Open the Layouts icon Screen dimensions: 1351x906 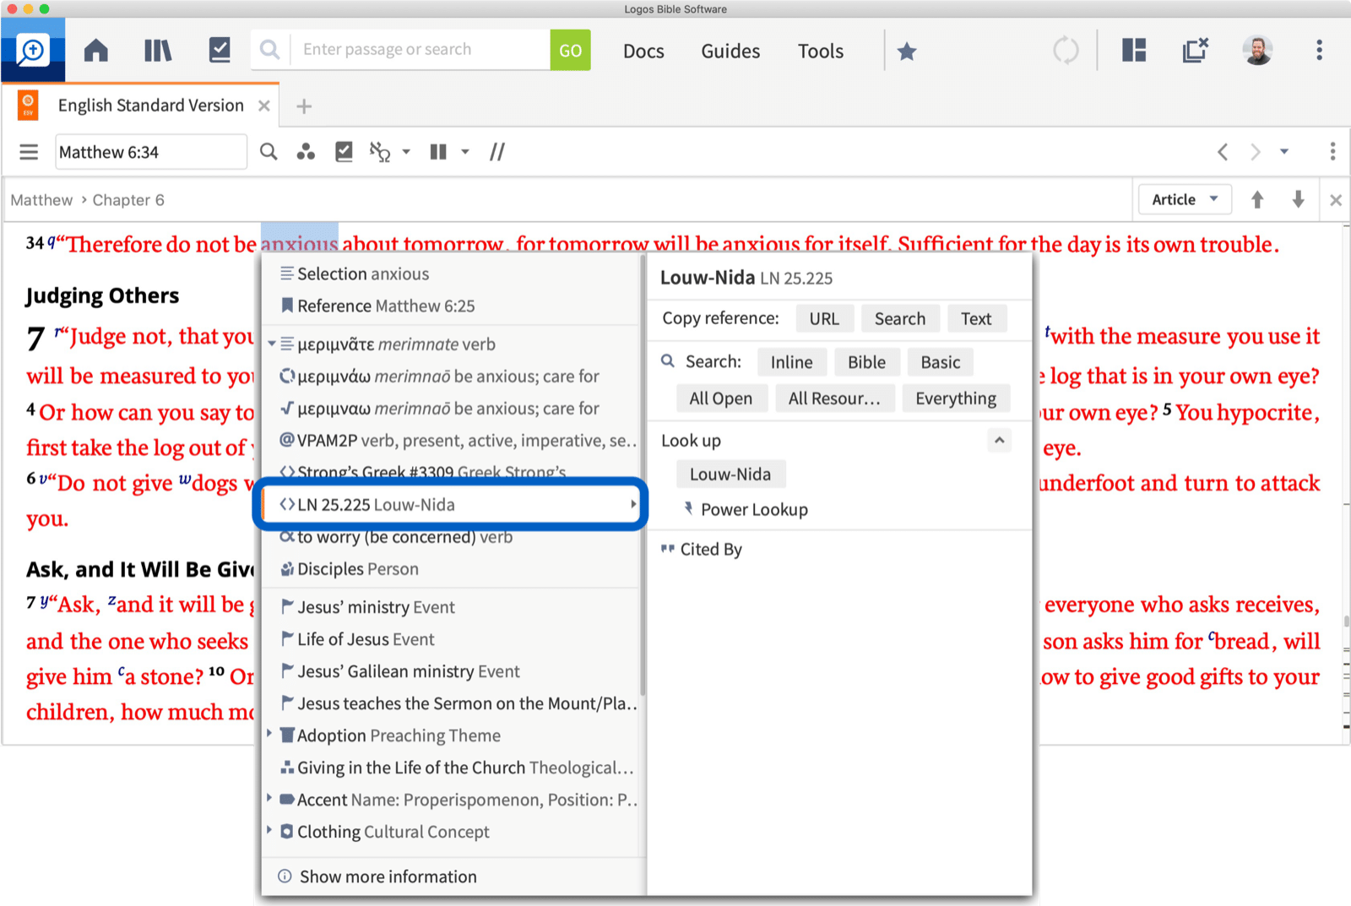pos(1133,50)
